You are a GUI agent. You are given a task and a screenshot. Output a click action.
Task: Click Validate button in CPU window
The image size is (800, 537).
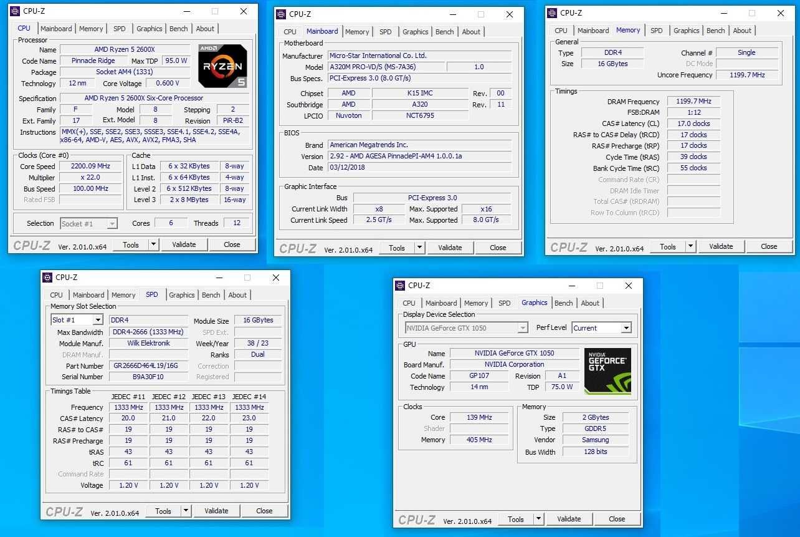pos(184,244)
